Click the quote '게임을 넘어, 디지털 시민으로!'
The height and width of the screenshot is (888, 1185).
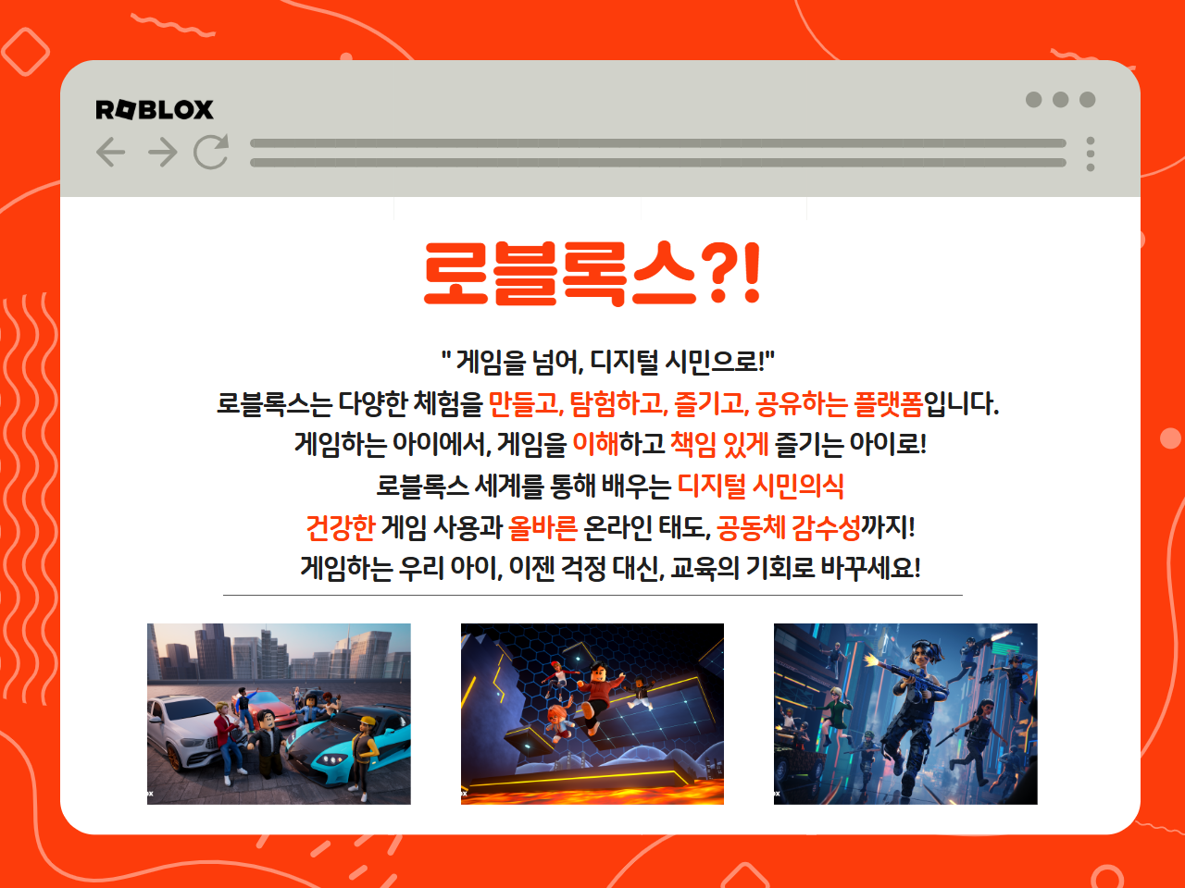[x=608, y=361]
